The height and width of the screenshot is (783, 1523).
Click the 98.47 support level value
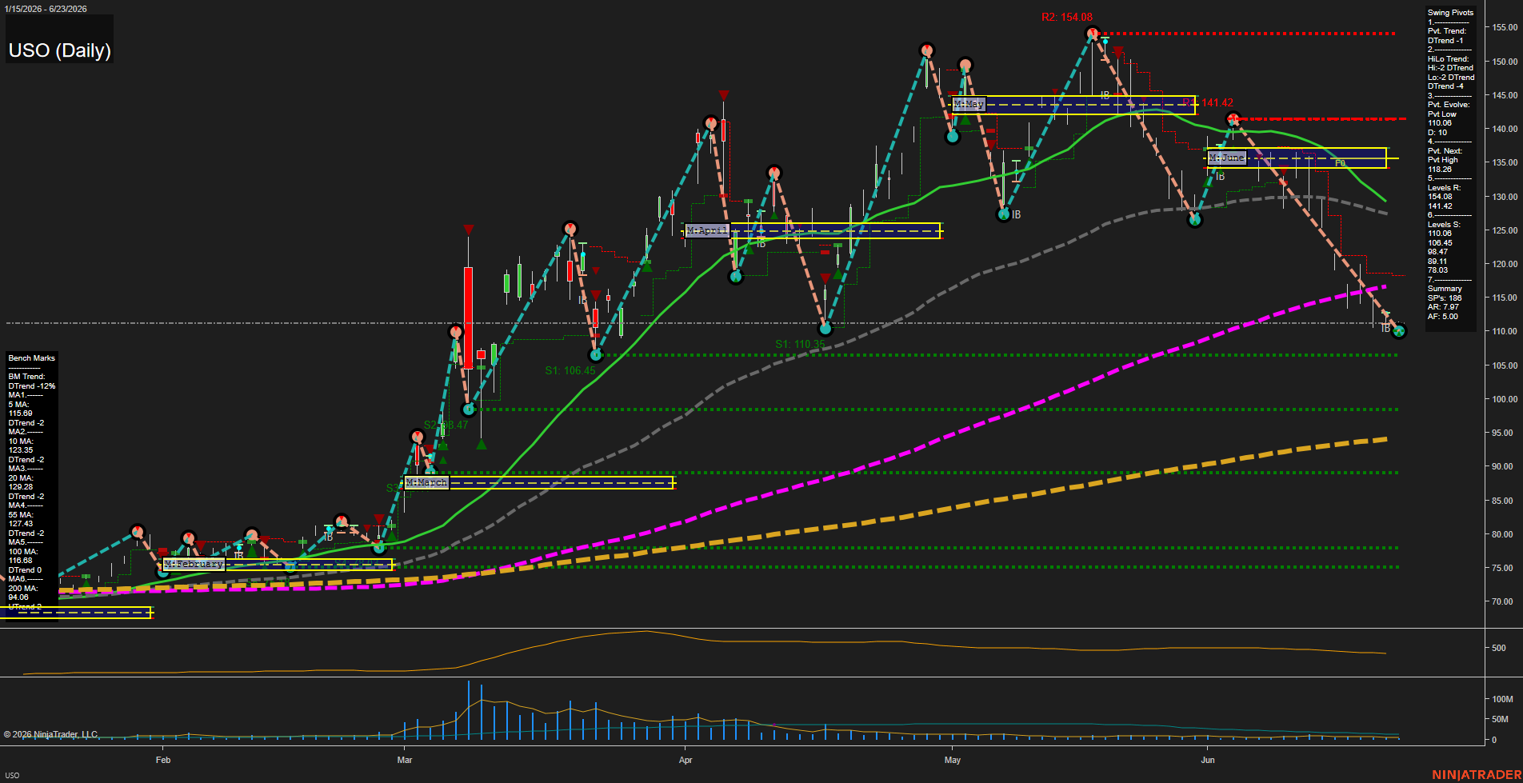pos(1437,252)
